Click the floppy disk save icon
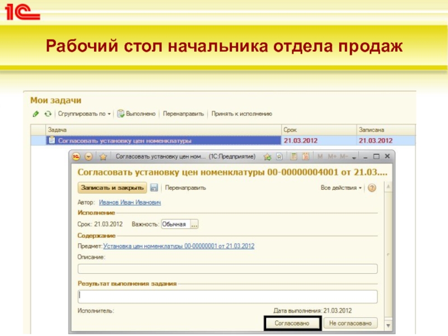 [x=154, y=188]
